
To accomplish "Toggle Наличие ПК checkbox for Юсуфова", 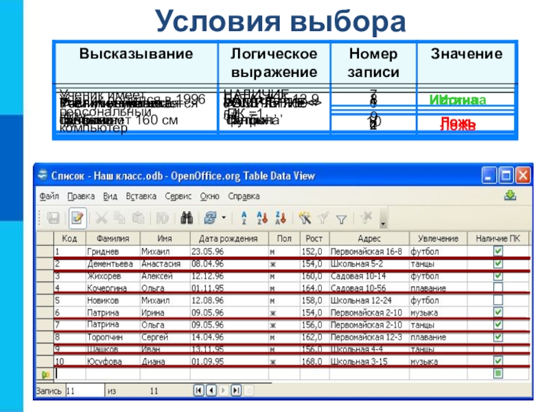I will (498, 360).
